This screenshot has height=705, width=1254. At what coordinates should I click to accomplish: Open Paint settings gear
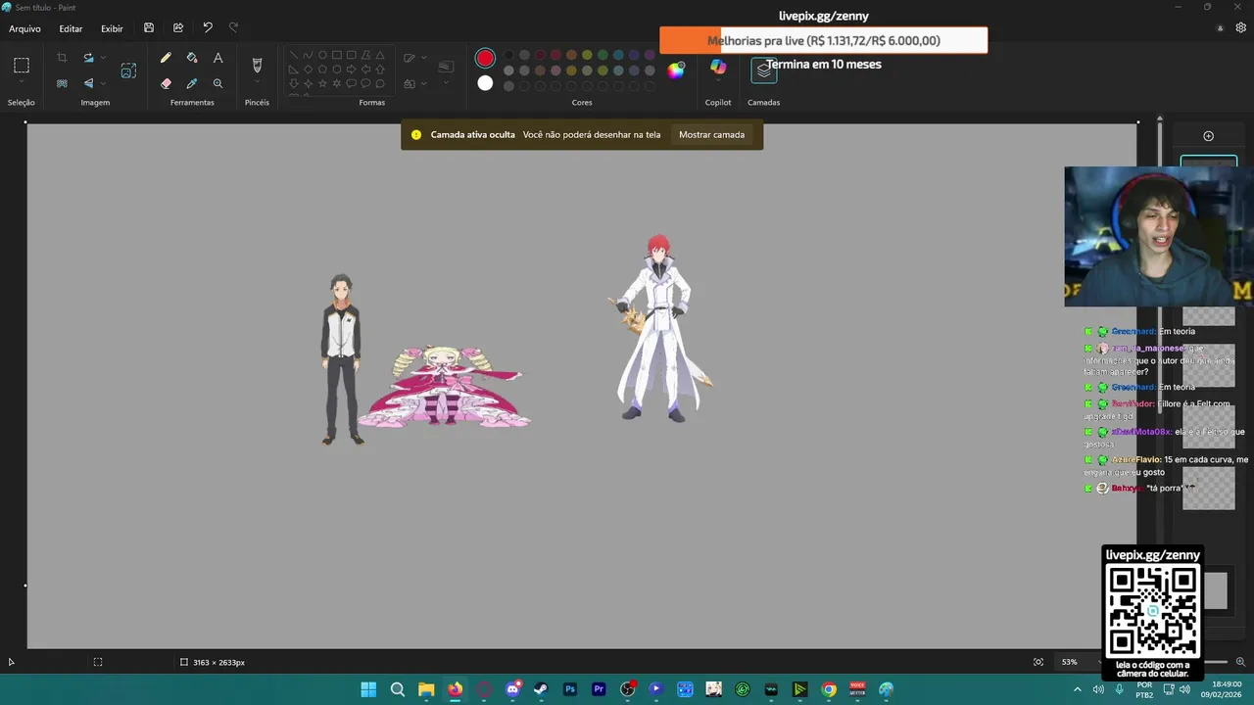[1241, 28]
